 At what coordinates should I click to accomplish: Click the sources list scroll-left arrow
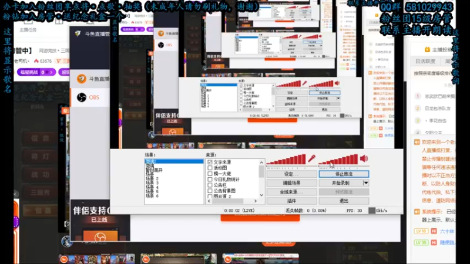coord(209,201)
